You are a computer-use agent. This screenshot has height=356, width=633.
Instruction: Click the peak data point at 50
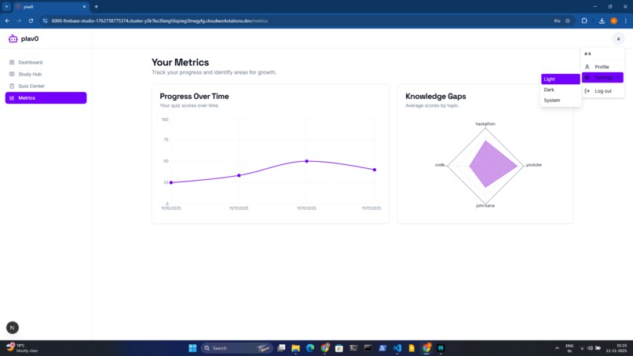[307, 161]
